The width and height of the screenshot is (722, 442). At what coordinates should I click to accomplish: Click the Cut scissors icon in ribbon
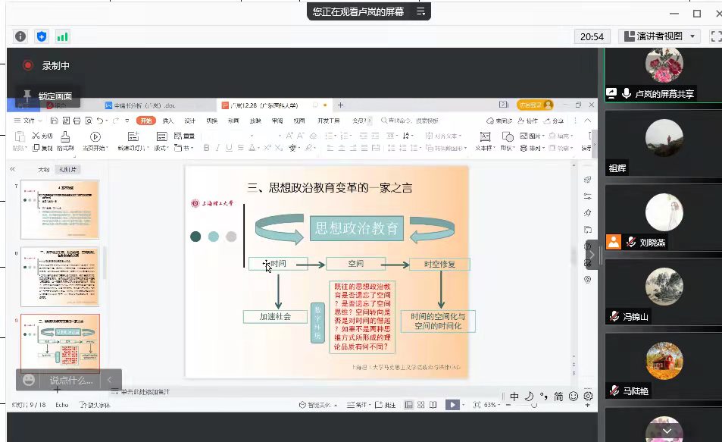[36, 136]
